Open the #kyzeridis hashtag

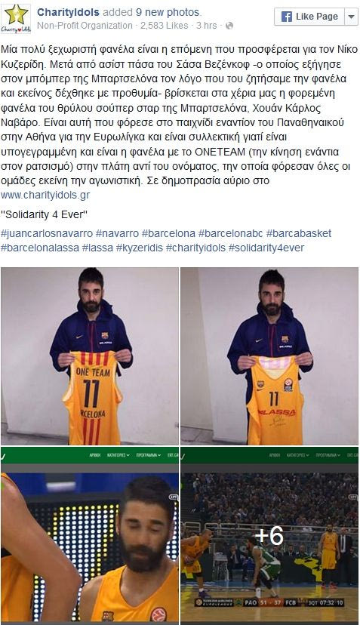coord(140,248)
